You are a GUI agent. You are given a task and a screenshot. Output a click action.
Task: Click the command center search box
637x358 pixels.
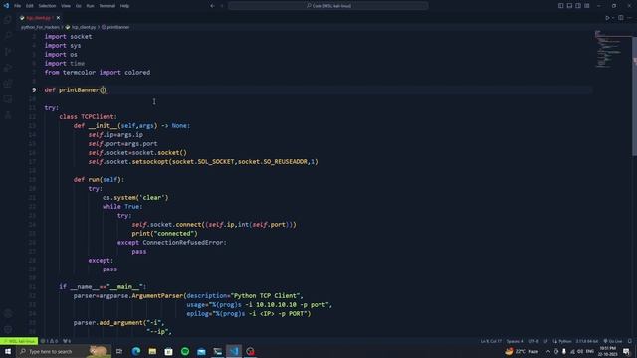(328, 6)
